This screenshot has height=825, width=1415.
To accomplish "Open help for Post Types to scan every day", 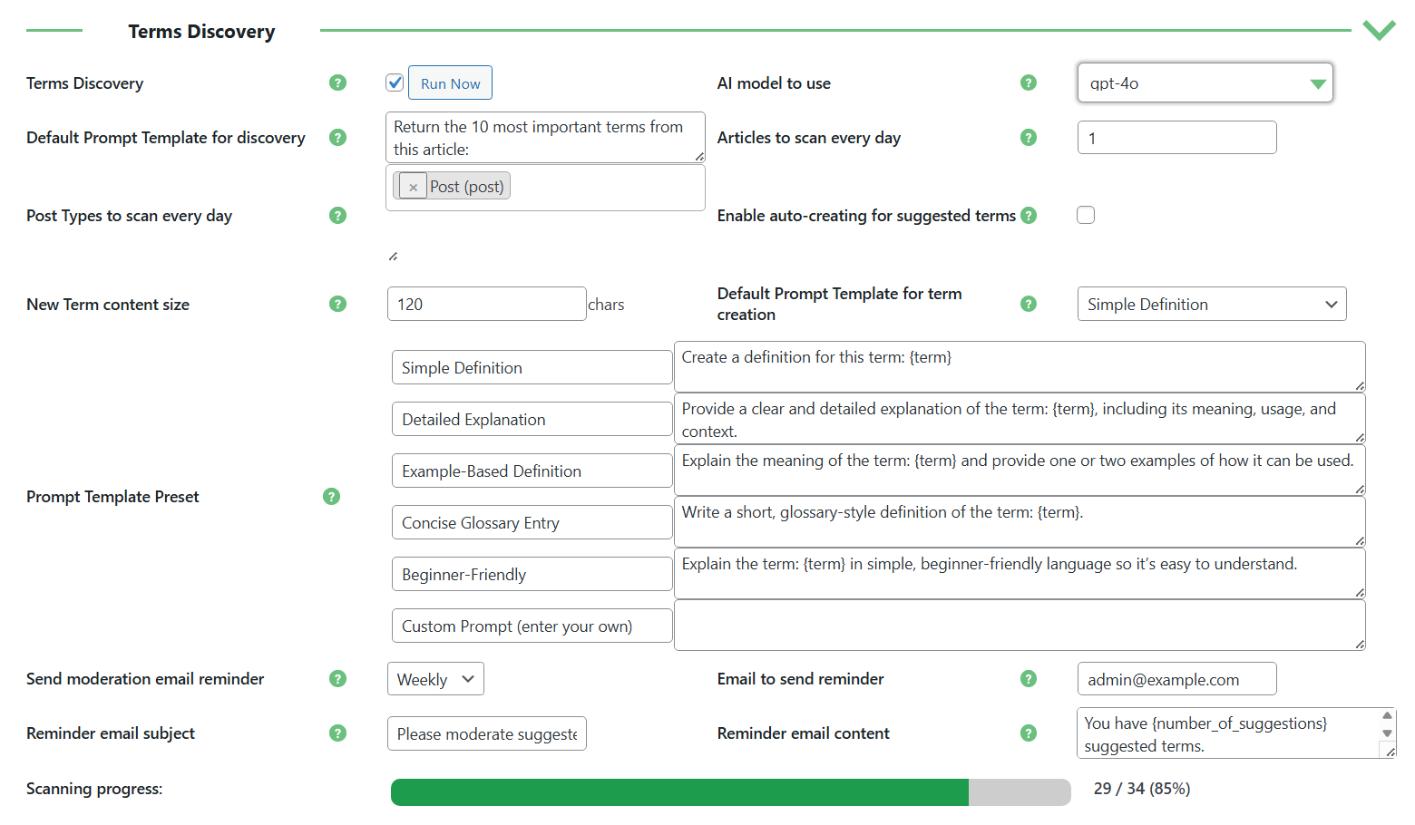I will 337,216.
